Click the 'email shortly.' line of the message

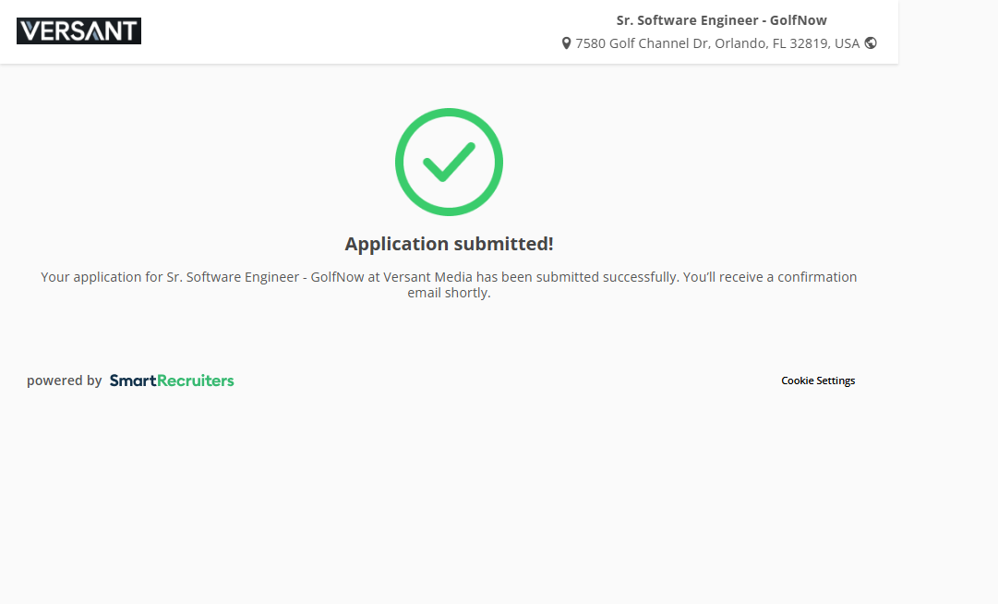[449, 294]
